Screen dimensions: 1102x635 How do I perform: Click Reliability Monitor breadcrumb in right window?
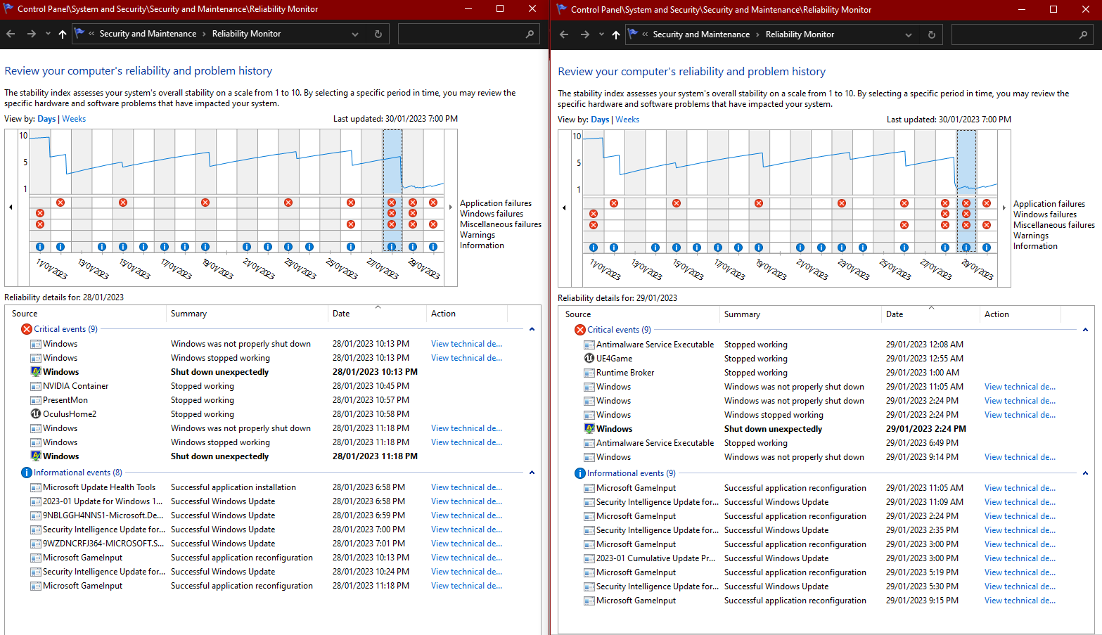[x=800, y=34]
